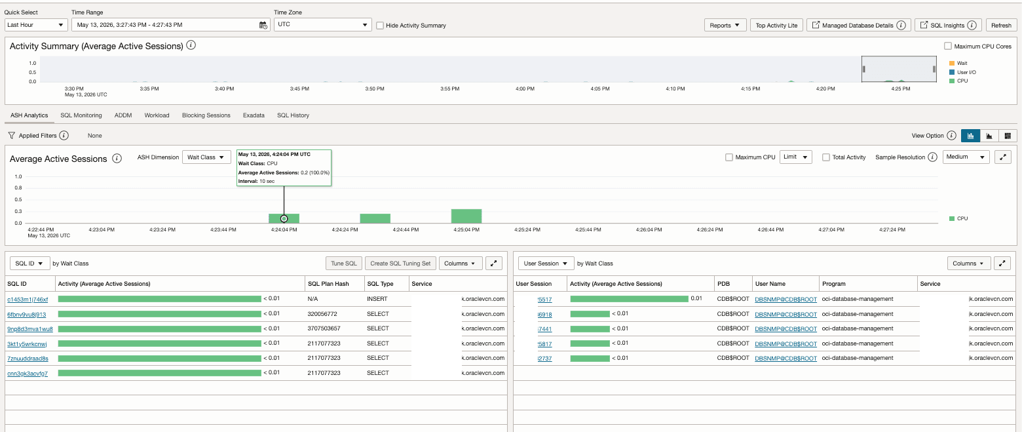Open the SQL ID dimension dropdown
This screenshot has width=1022, height=432.
pos(30,263)
